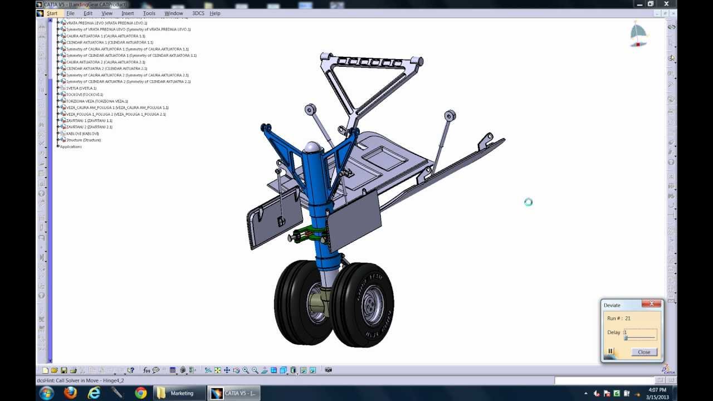The height and width of the screenshot is (401, 713).
Task: Open the Window menu
Action: 173,13
